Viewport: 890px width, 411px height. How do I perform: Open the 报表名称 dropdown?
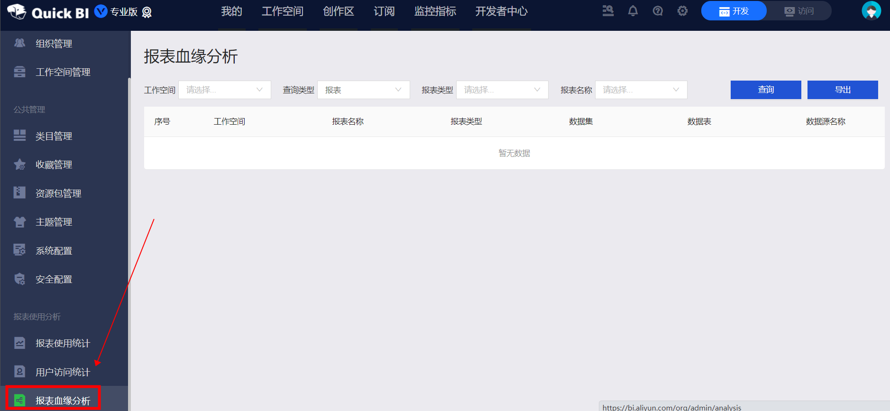[641, 90]
